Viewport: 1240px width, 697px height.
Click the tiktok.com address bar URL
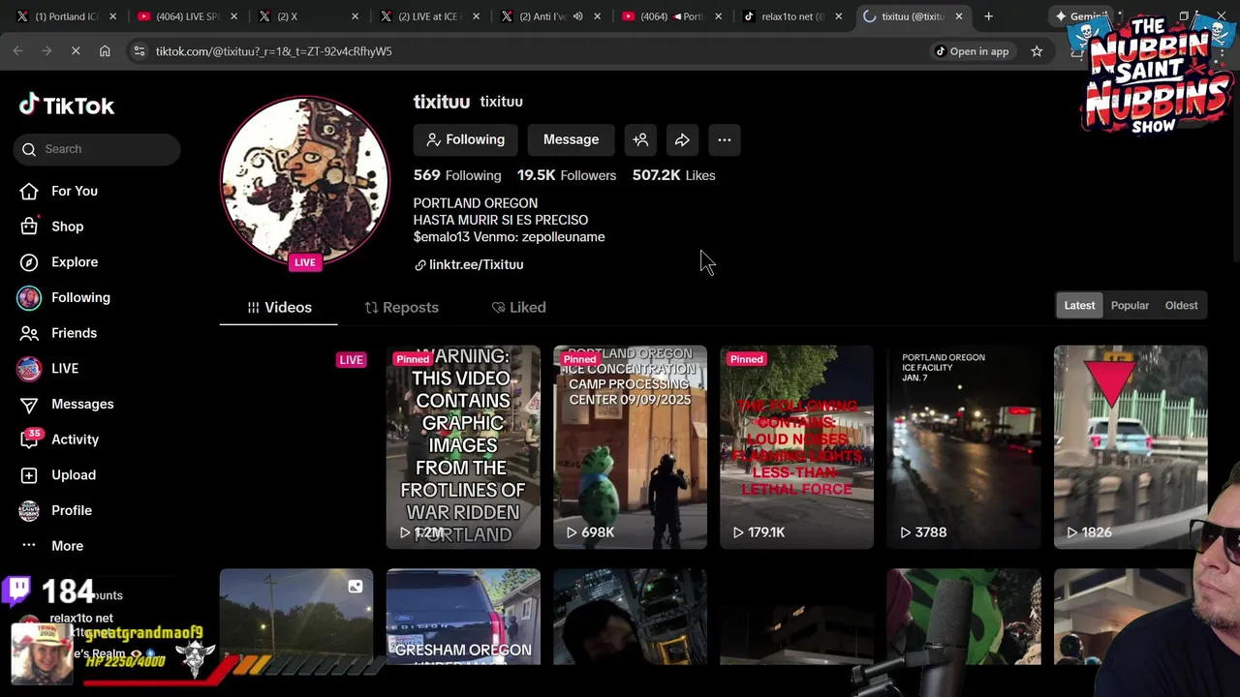pyautogui.click(x=274, y=51)
